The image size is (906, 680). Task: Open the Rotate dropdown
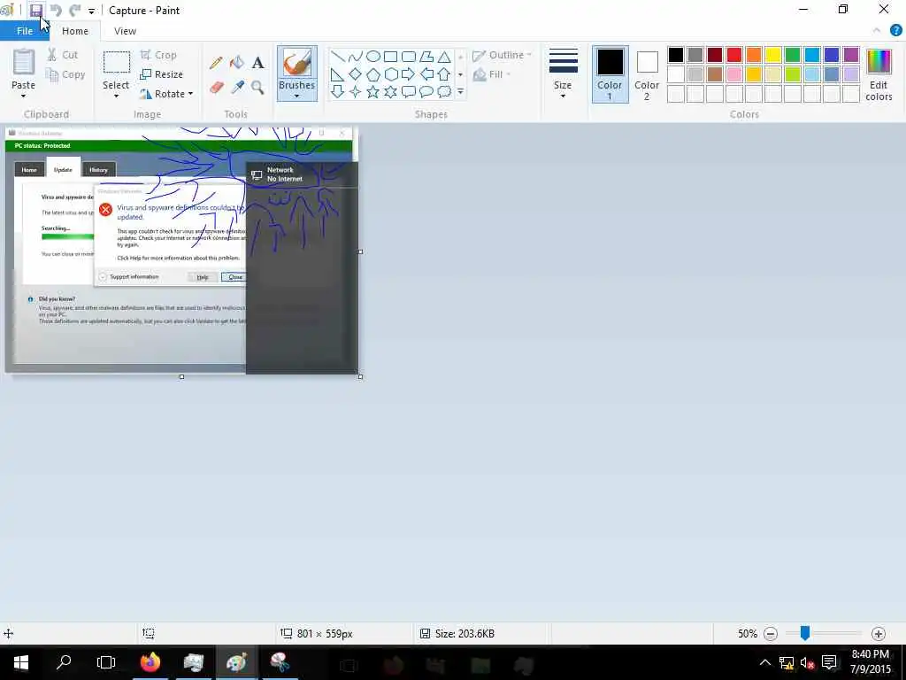[165, 94]
